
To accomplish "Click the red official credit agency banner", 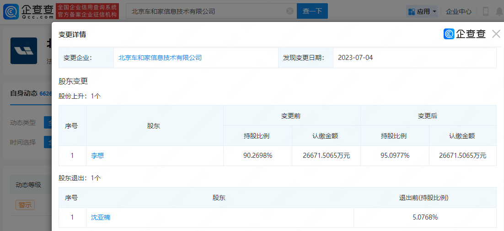I will coord(87,11).
